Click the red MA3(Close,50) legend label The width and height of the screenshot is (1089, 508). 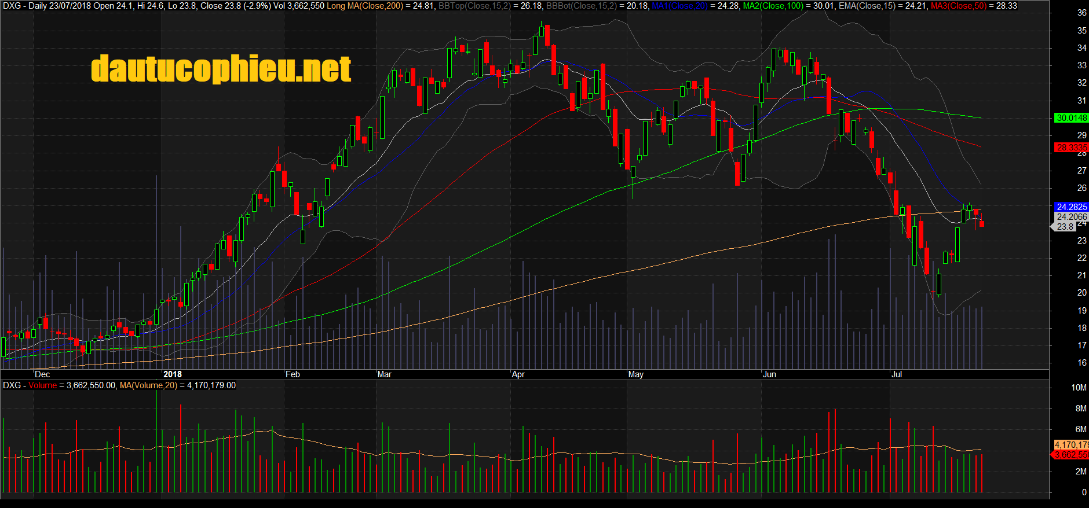[958, 6]
